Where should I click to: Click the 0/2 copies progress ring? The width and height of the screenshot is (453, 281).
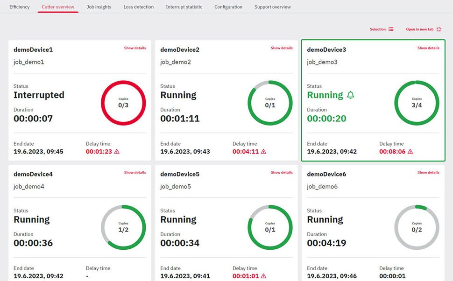[x=417, y=227]
